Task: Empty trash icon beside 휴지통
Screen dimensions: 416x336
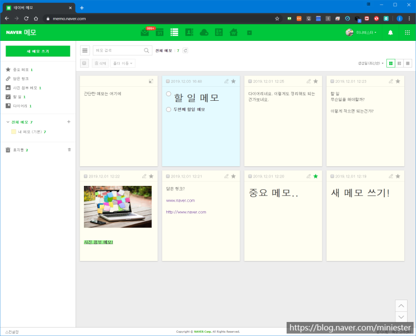Action: pos(69,150)
